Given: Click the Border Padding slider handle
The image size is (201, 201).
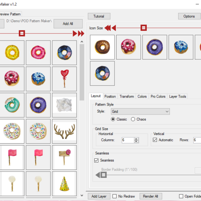Looking at the screenshot, I should click(104, 175).
